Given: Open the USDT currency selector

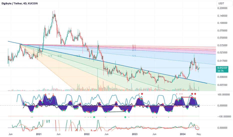Looking at the screenshot, I should [x=224, y=3].
